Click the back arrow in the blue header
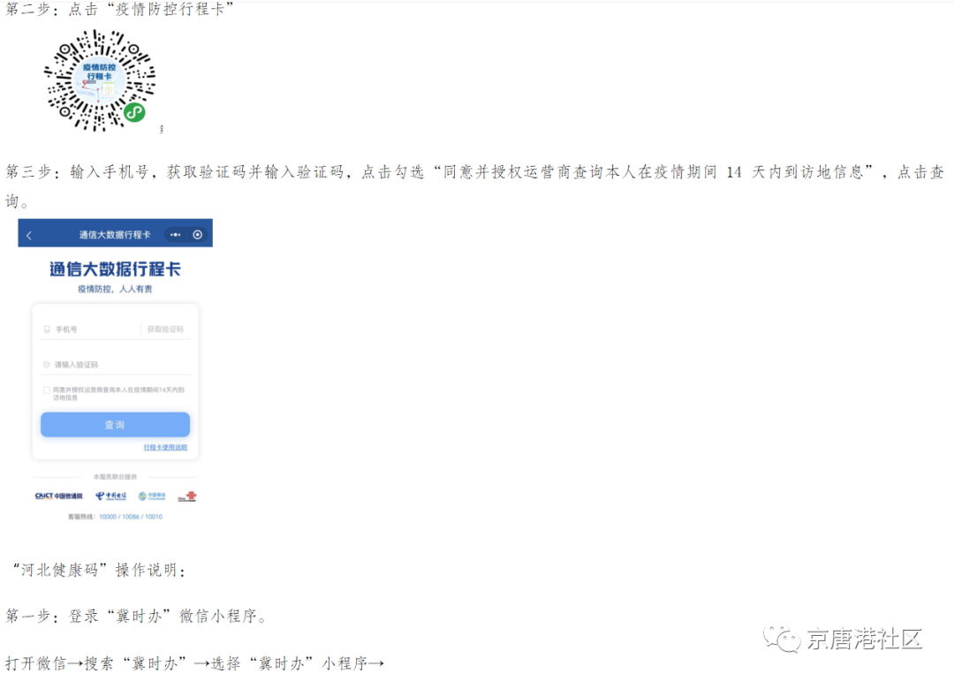Screen dimensions: 954x681 coord(29,235)
